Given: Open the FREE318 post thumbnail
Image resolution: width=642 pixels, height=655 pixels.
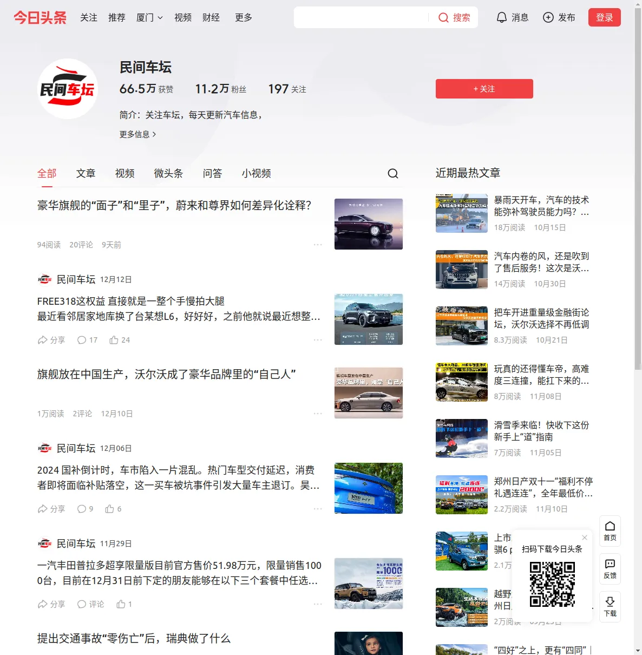Looking at the screenshot, I should (369, 319).
